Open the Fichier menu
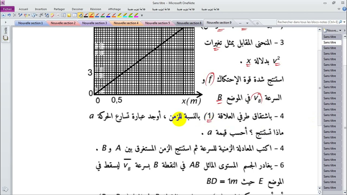Viewport: 347px width, 195px height. pyautogui.click(x=7, y=9)
